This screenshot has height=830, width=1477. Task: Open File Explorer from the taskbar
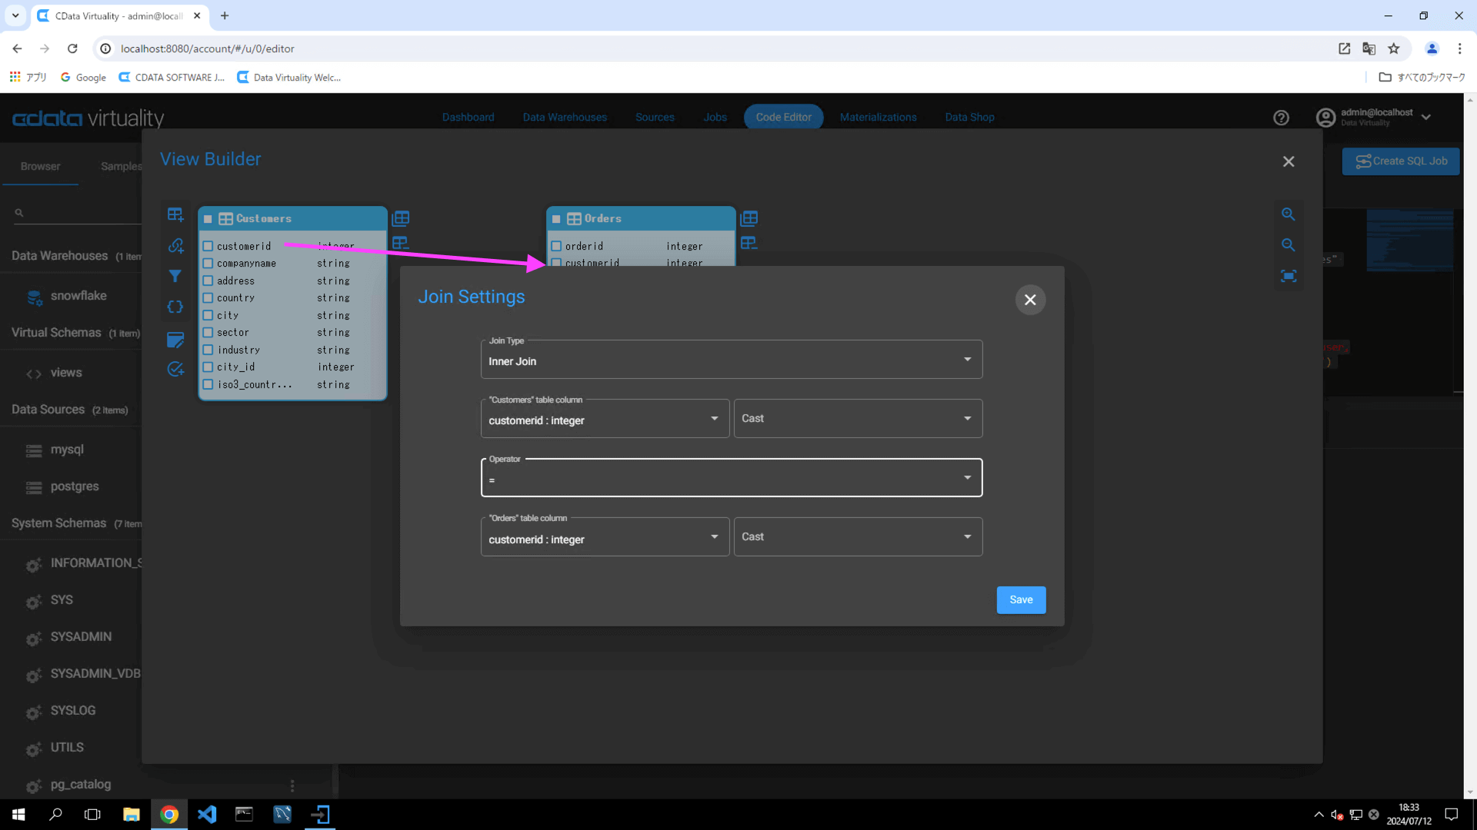point(132,815)
